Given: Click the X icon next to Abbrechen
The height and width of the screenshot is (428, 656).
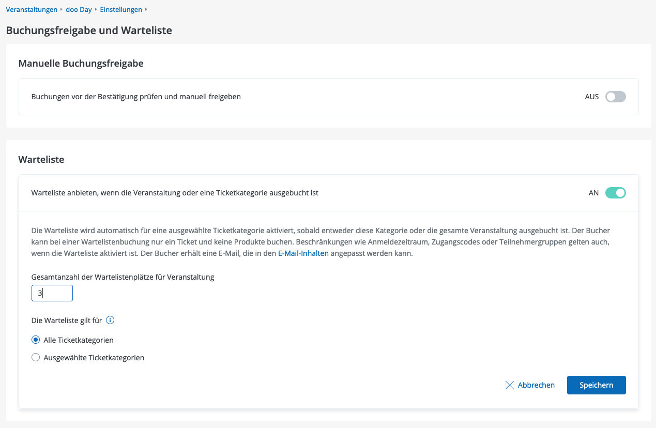Looking at the screenshot, I should (x=510, y=385).
